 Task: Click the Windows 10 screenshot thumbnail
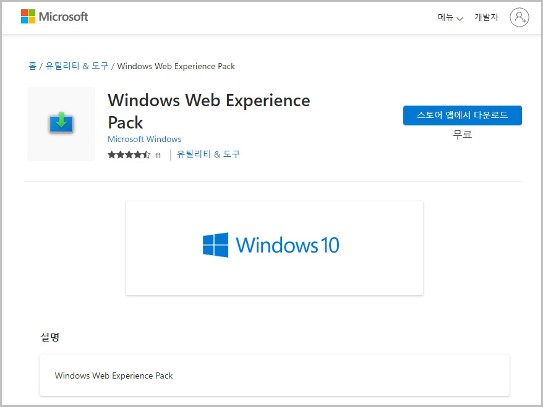275,248
